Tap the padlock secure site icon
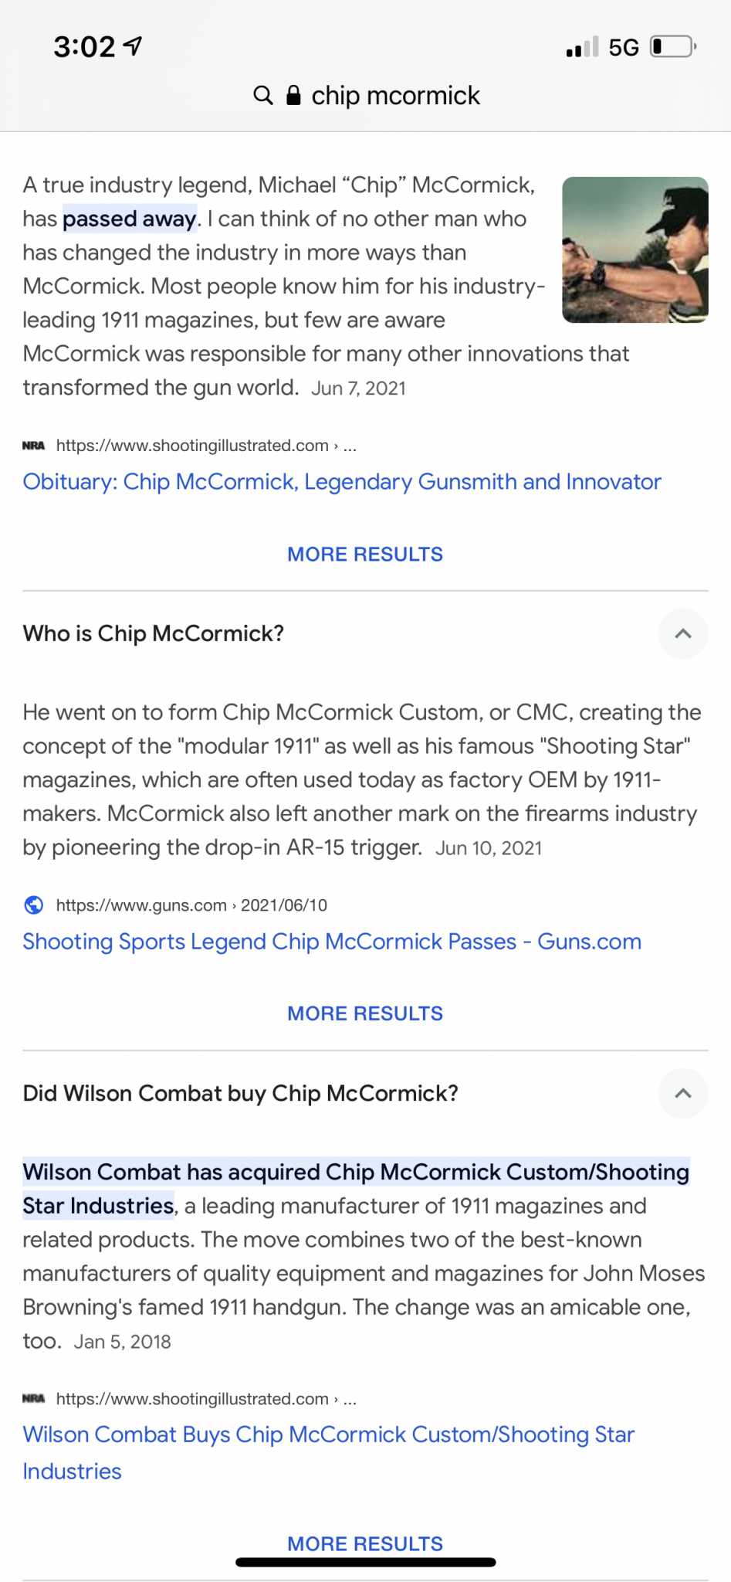 pos(293,95)
